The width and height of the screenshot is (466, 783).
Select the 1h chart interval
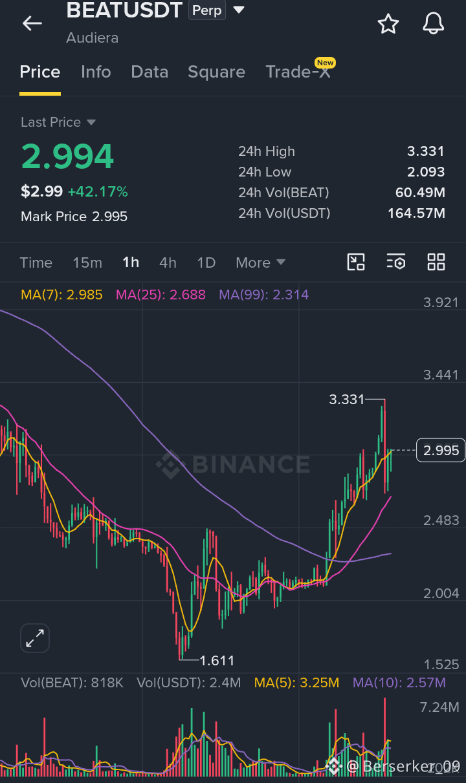[131, 263]
